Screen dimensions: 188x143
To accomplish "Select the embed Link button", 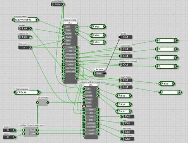I will [25, 28].
